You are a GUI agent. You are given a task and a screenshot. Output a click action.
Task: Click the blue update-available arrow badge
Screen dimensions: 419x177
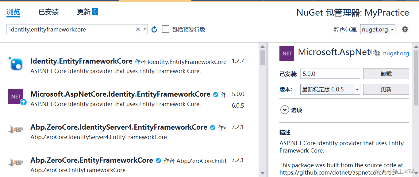coord(23,102)
